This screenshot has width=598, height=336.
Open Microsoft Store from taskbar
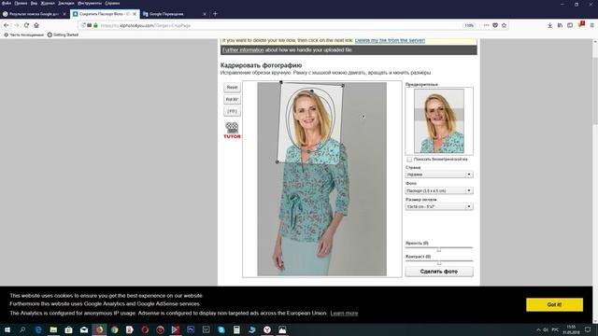pos(68,329)
